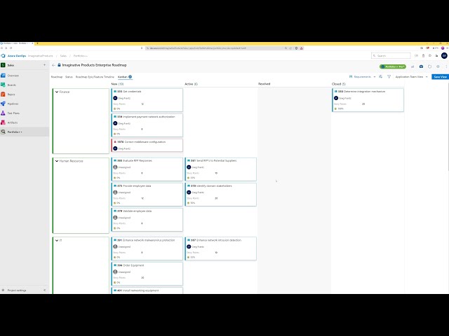Click the camera snapshot icon
Viewport: 449px width, 336px height.
[421, 66]
